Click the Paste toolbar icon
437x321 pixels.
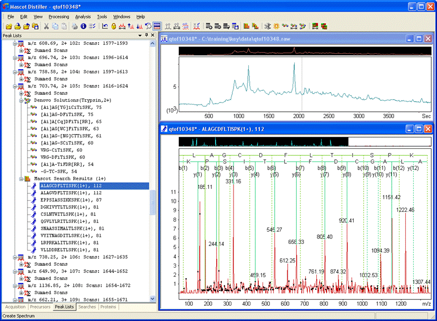(64, 26)
